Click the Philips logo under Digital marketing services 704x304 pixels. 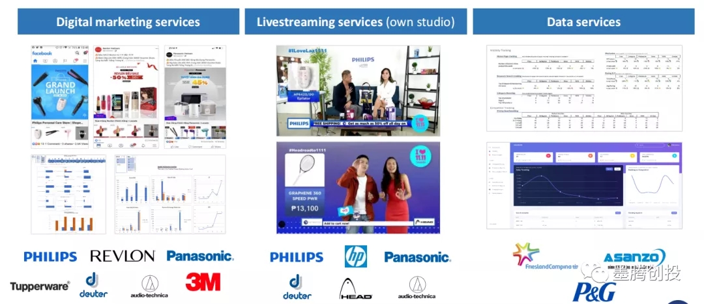click(50, 257)
